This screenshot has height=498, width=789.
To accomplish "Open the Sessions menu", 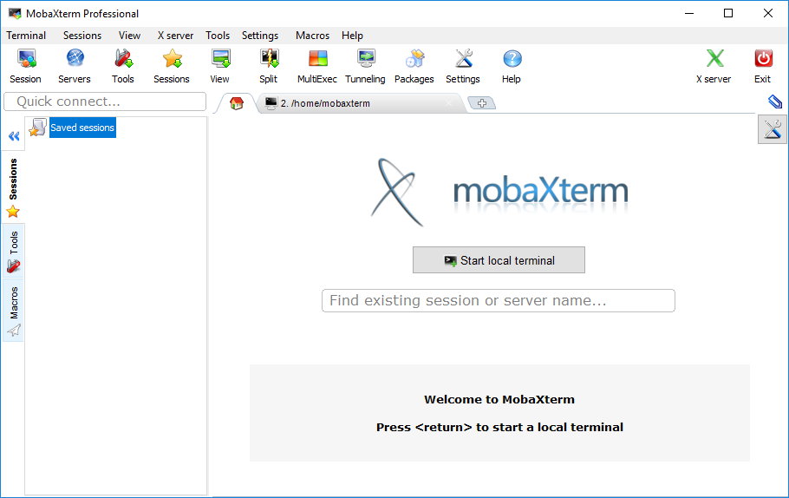I will click(x=82, y=36).
